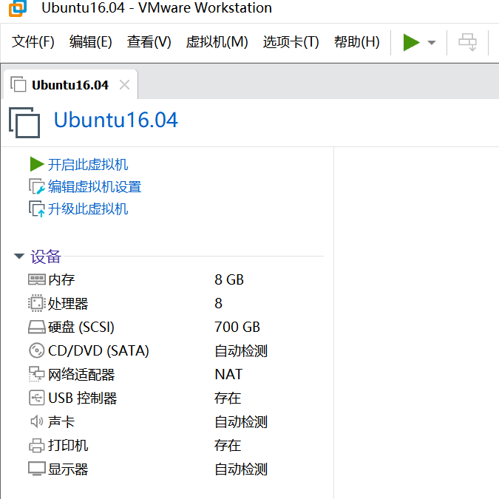Select the Ubuntu16.04 tab
The width and height of the screenshot is (499, 499).
tap(70, 85)
